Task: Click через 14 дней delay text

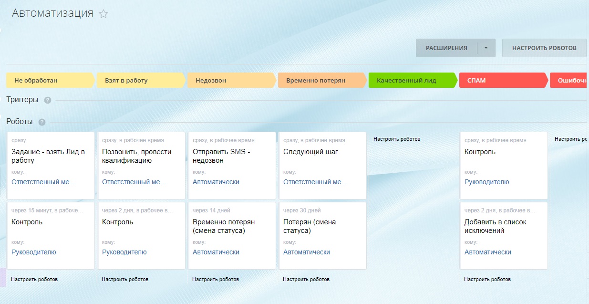Action: pyautogui.click(x=211, y=210)
